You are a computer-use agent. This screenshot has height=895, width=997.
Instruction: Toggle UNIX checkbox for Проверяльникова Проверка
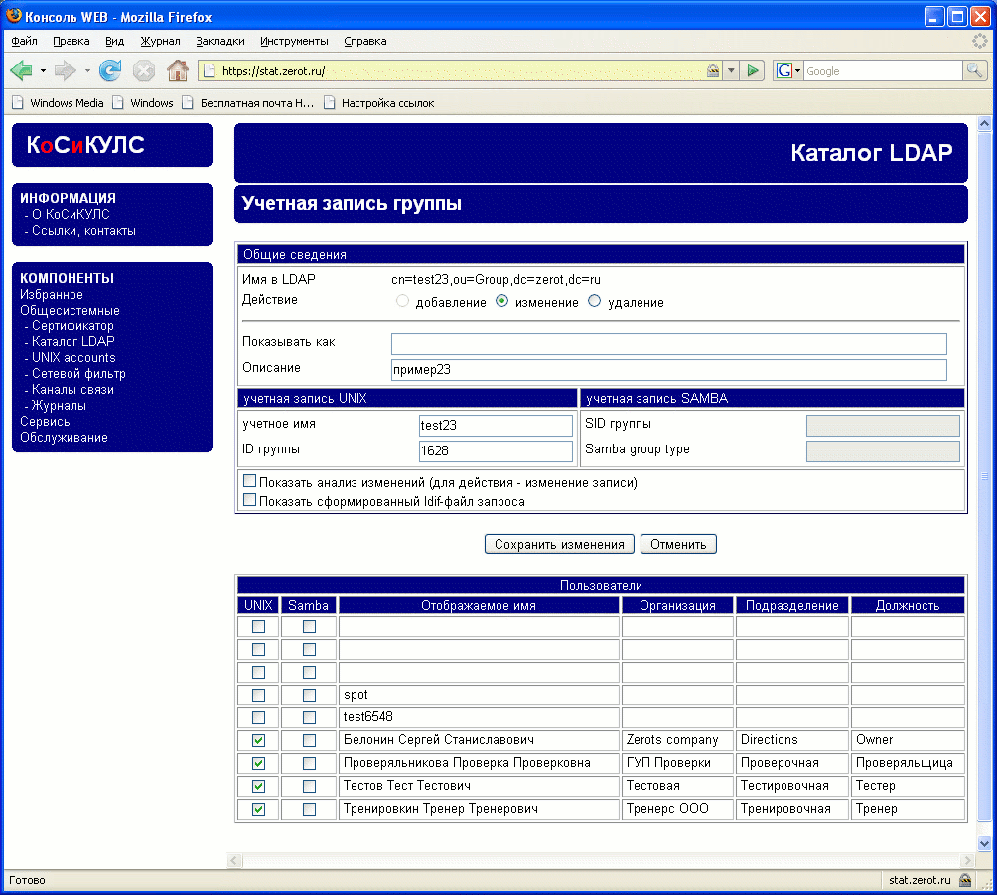[x=258, y=763]
